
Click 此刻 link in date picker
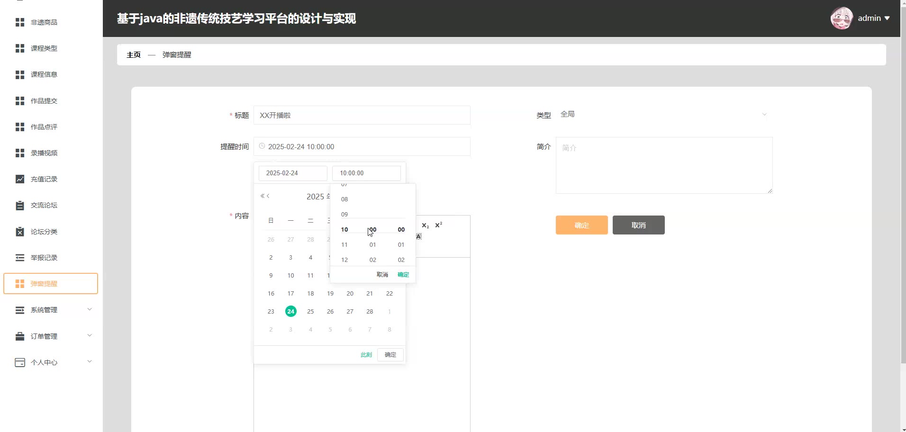click(x=366, y=355)
